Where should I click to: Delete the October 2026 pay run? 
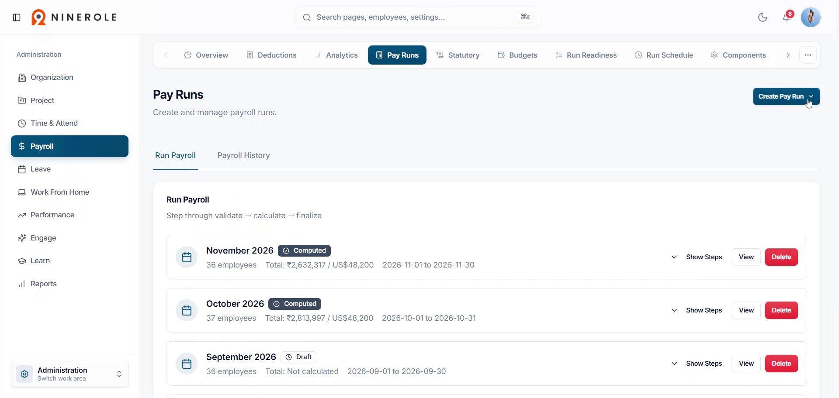(x=781, y=310)
